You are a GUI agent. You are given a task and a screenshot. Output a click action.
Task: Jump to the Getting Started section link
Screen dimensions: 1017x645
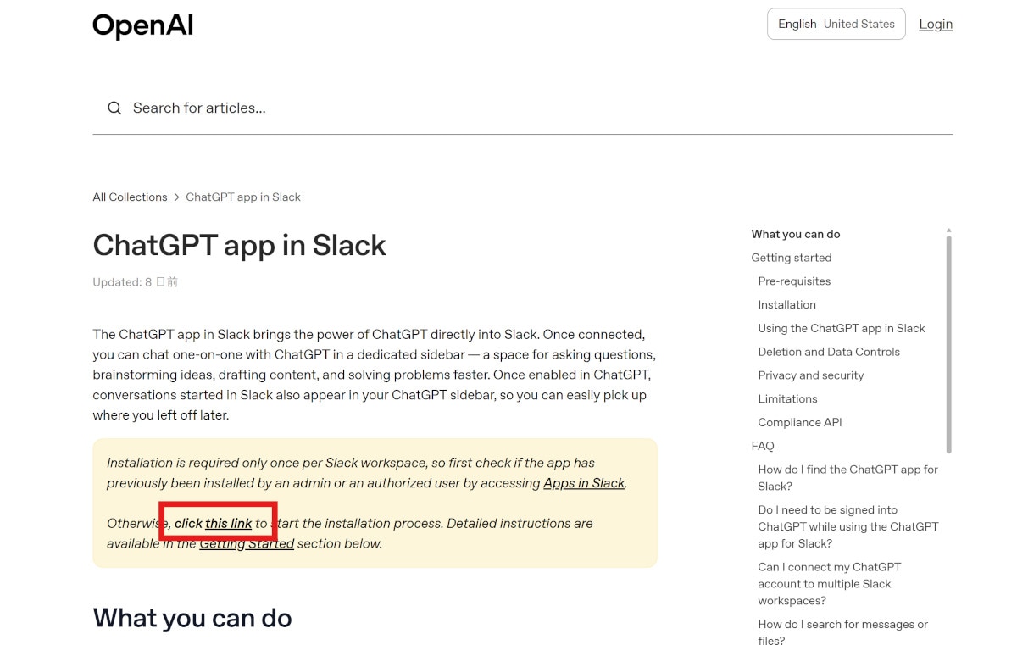[247, 543]
